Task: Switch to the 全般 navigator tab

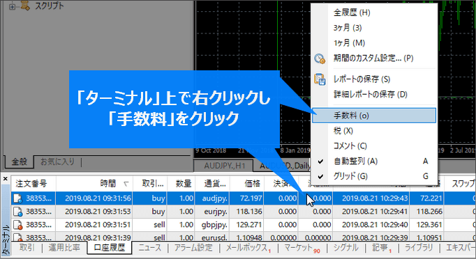Action: pyautogui.click(x=20, y=162)
